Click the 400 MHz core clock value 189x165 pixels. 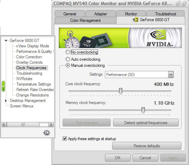click(164, 84)
